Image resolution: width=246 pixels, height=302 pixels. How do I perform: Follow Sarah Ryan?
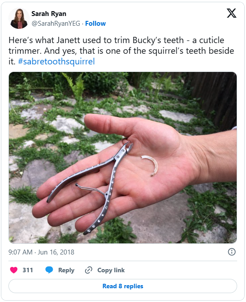pyautogui.click(x=95, y=24)
